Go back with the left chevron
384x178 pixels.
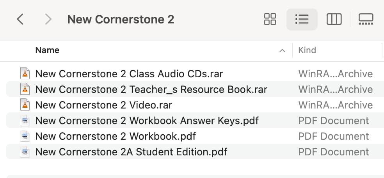[x=20, y=19]
